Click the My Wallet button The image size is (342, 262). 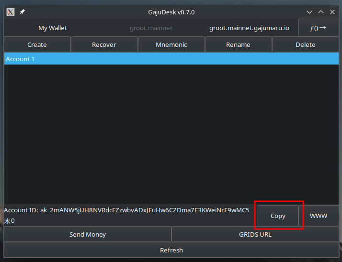click(x=53, y=28)
